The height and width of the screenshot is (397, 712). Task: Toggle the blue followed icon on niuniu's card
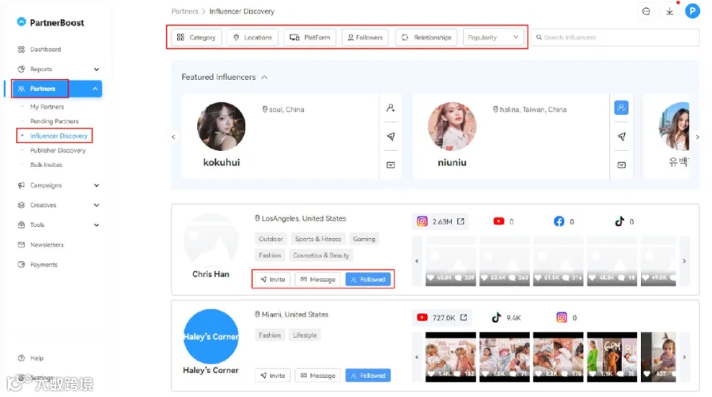tap(621, 108)
